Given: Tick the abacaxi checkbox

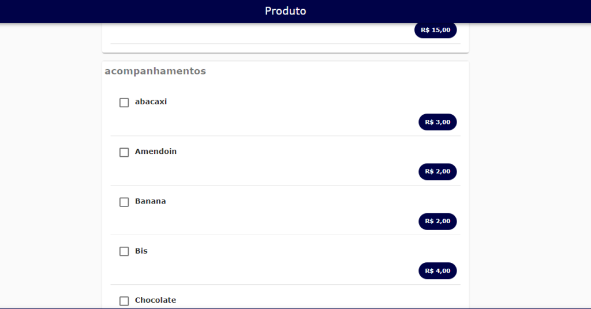Looking at the screenshot, I should (124, 103).
